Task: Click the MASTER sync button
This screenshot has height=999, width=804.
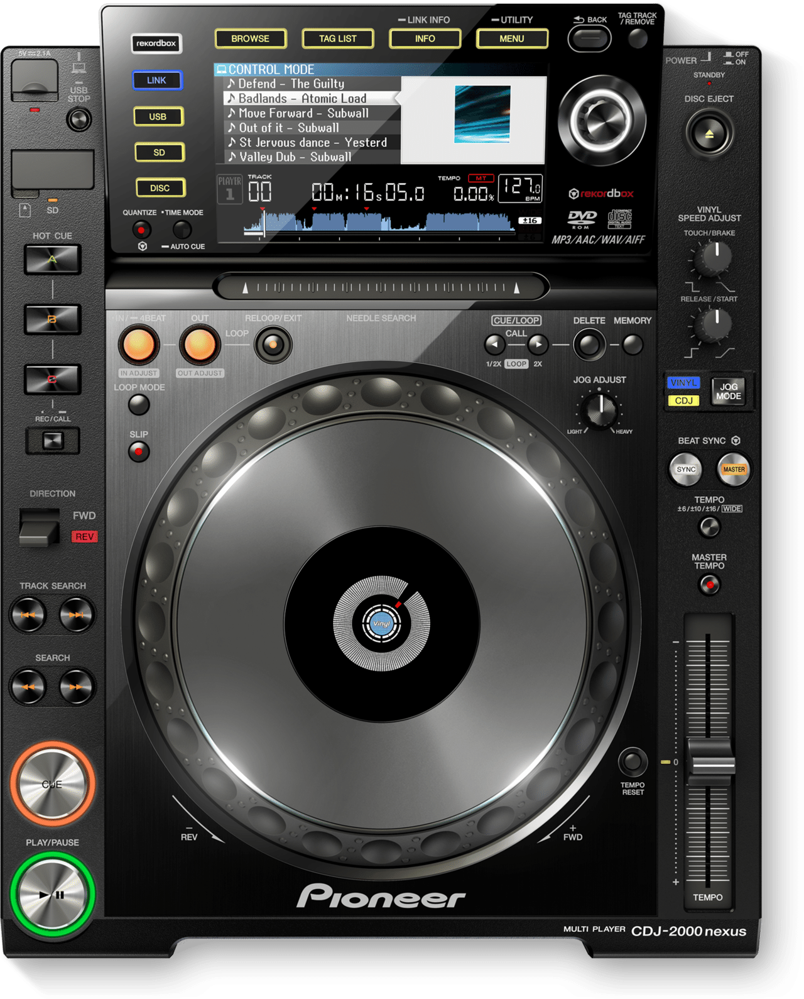Action: tap(734, 470)
